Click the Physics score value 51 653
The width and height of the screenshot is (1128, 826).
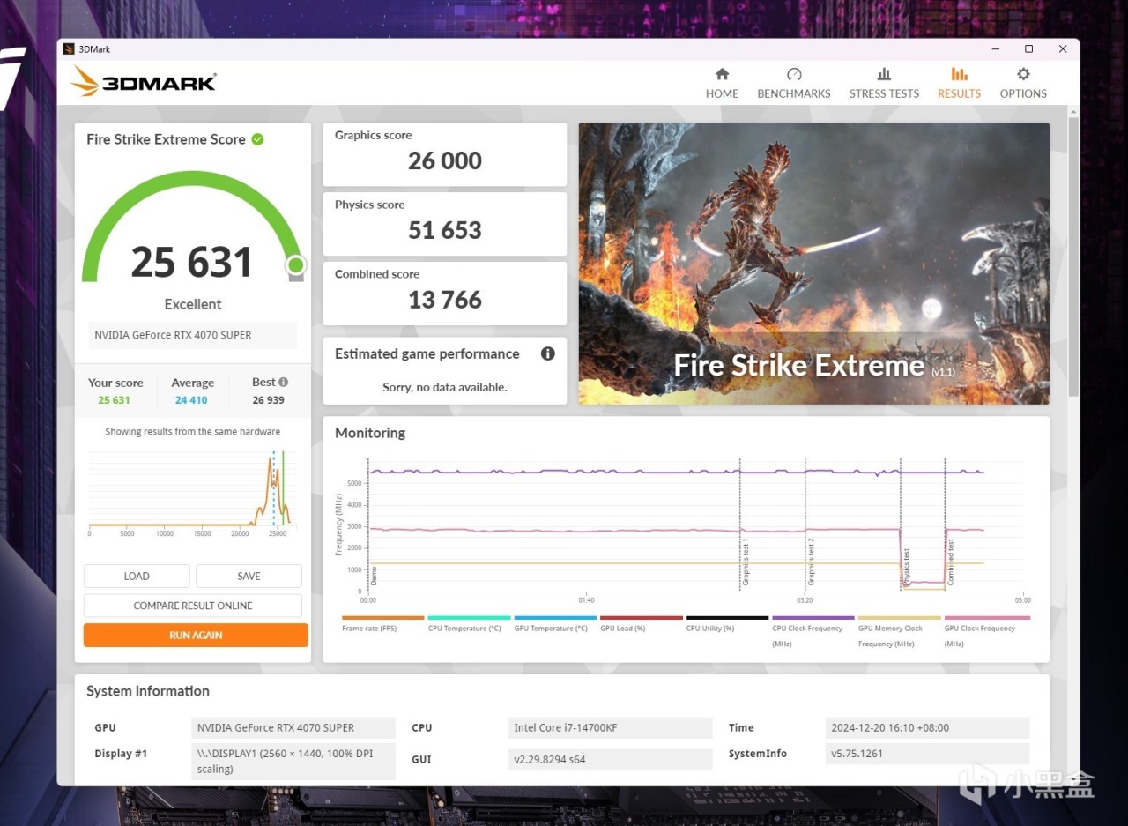pyautogui.click(x=445, y=230)
